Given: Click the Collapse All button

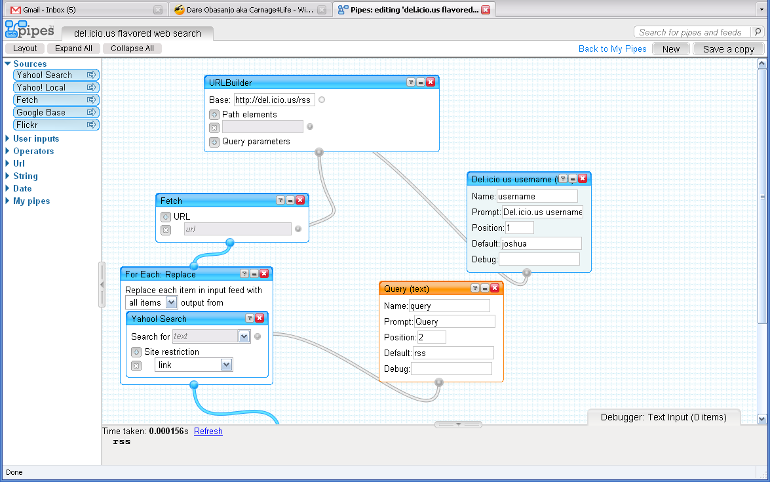Looking at the screenshot, I should click(x=132, y=48).
